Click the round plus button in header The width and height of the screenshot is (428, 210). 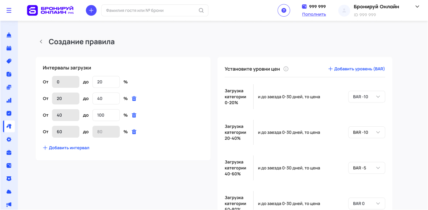coord(91,10)
